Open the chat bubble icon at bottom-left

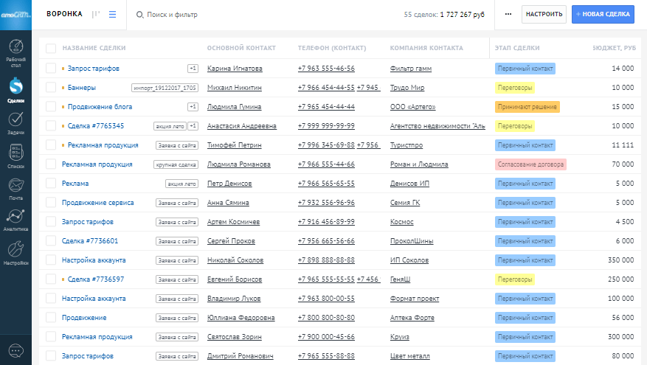[15, 350]
